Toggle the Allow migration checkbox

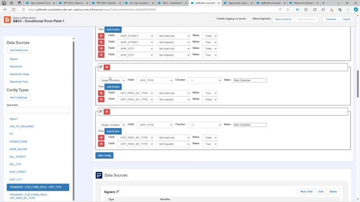coord(249,19)
